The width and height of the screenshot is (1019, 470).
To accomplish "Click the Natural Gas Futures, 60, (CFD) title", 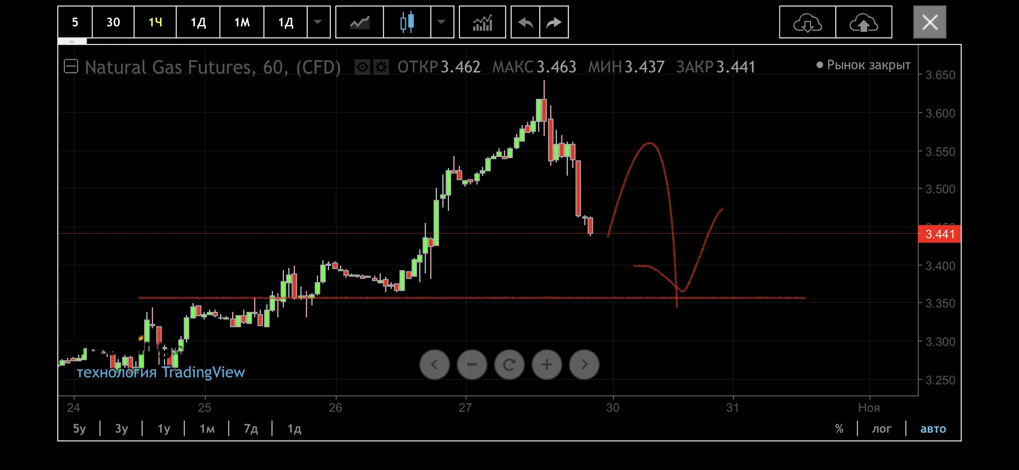I will coord(213,67).
